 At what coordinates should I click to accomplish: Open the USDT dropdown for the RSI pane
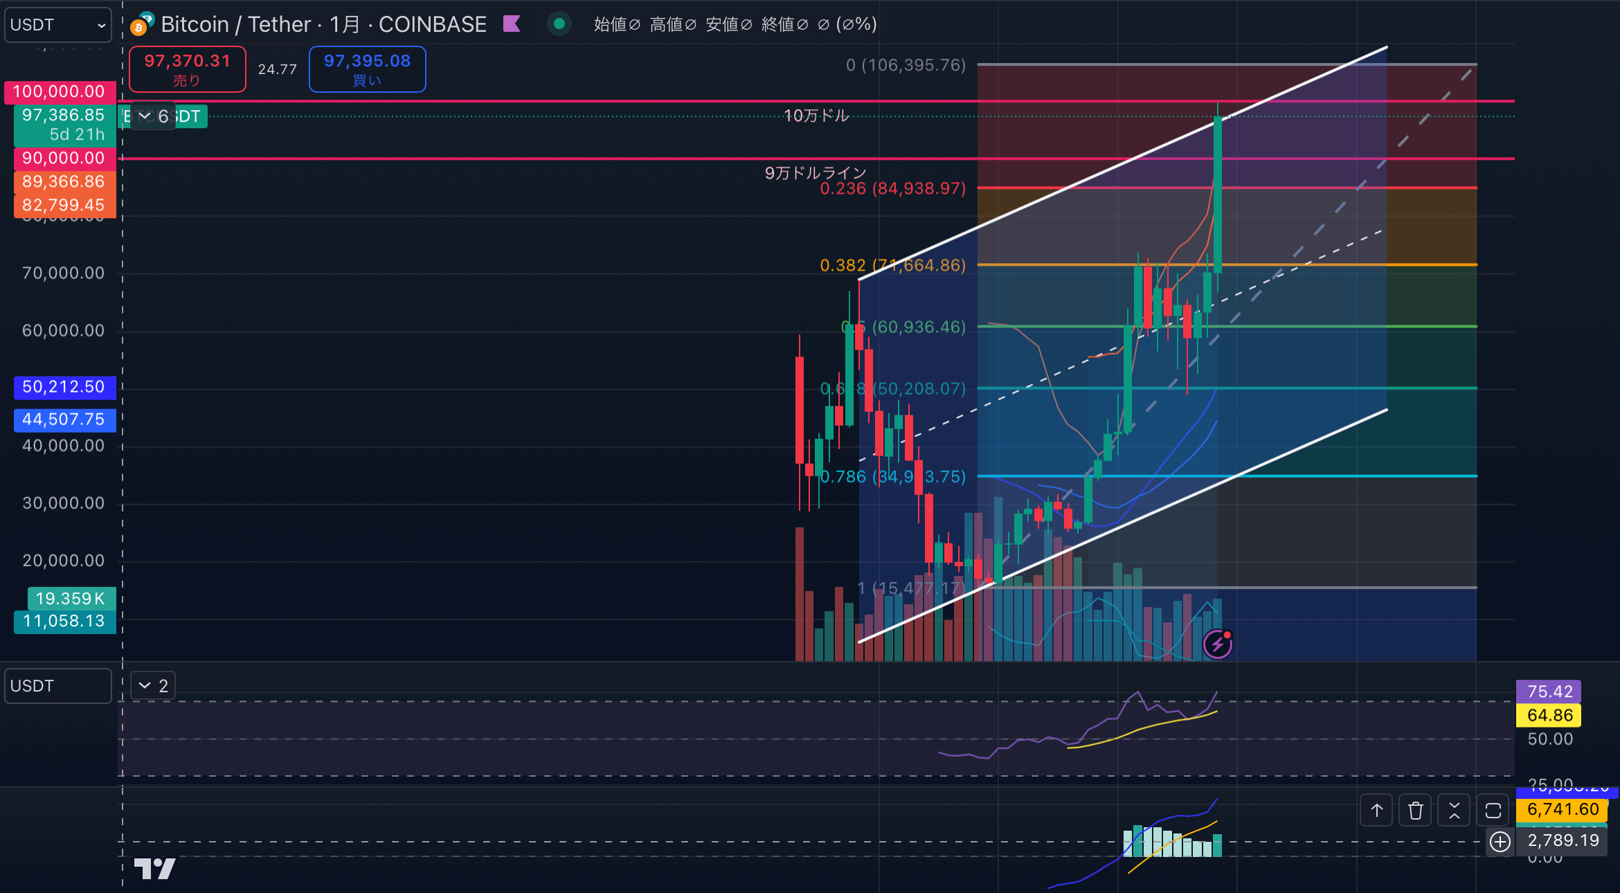point(58,686)
